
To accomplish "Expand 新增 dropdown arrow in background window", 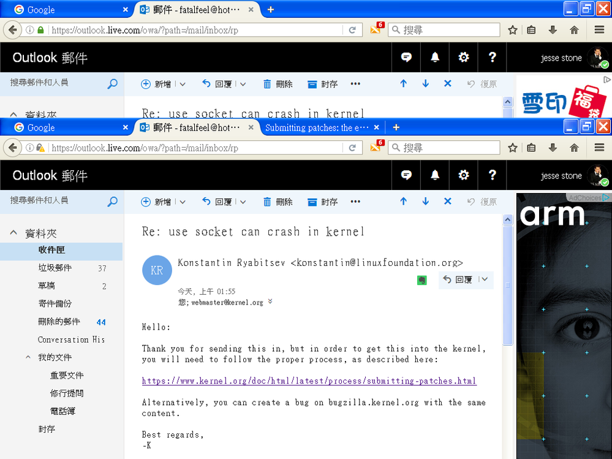I will click(183, 85).
